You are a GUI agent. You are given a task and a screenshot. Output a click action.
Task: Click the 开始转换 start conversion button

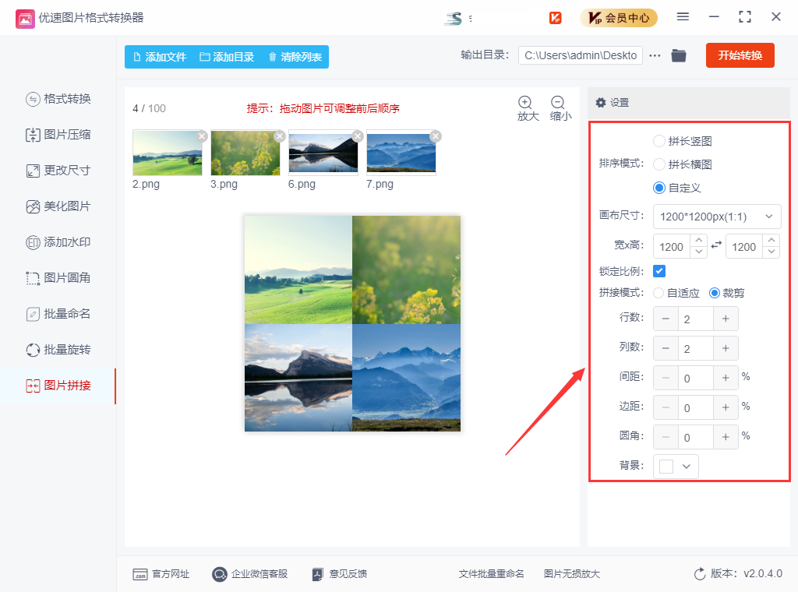click(740, 55)
